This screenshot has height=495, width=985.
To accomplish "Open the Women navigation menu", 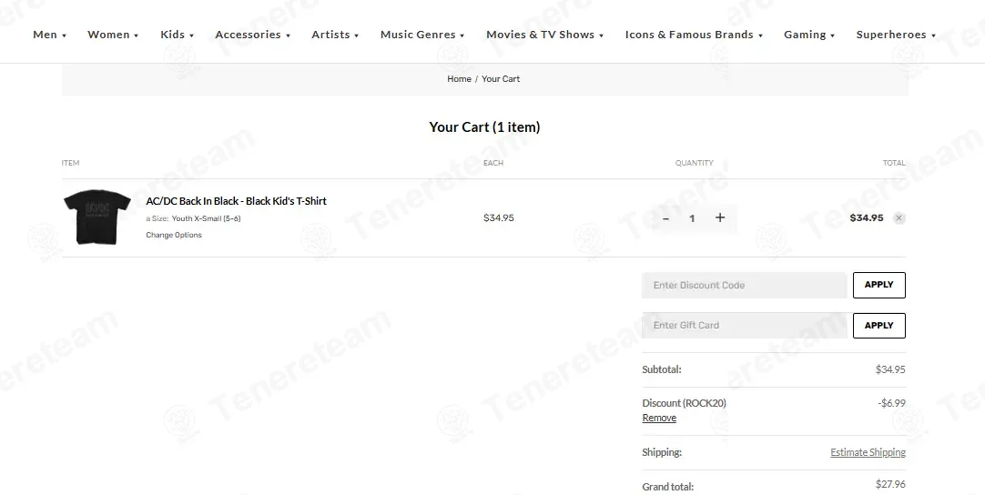I will pyautogui.click(x=113, y=35).
